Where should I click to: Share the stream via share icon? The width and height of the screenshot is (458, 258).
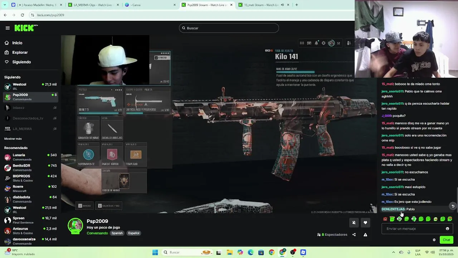[x=354, y=235]
